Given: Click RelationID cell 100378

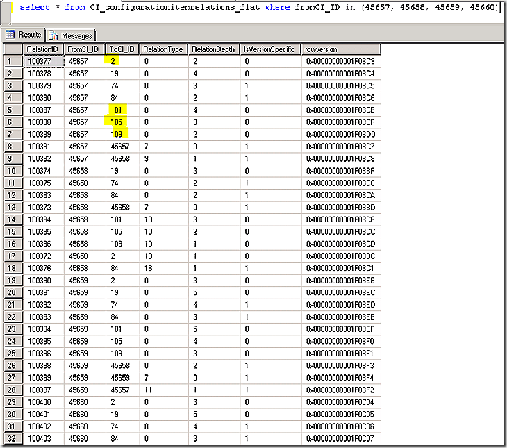Looking at the screenshot, I should click(x=43, y=74).
